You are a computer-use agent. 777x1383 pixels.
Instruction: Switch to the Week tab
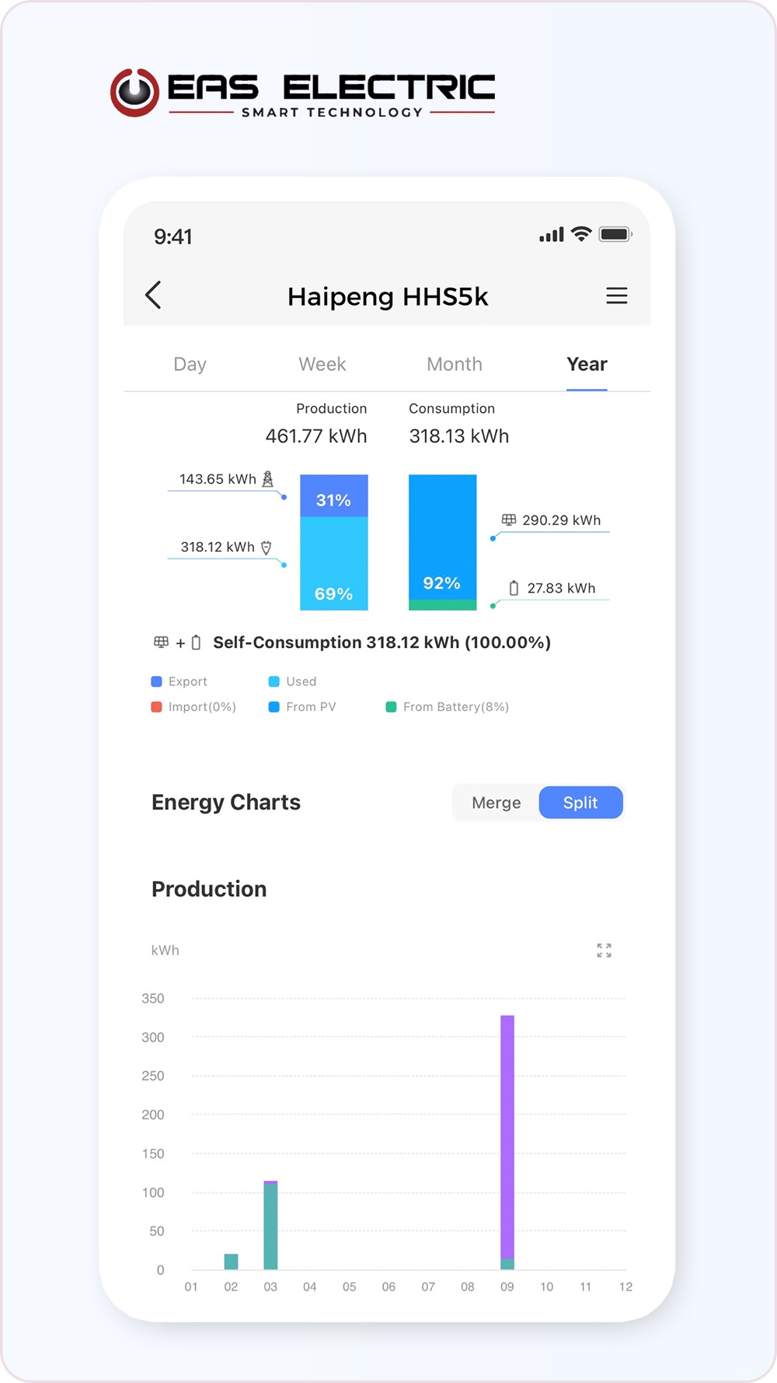click(322, 364)
